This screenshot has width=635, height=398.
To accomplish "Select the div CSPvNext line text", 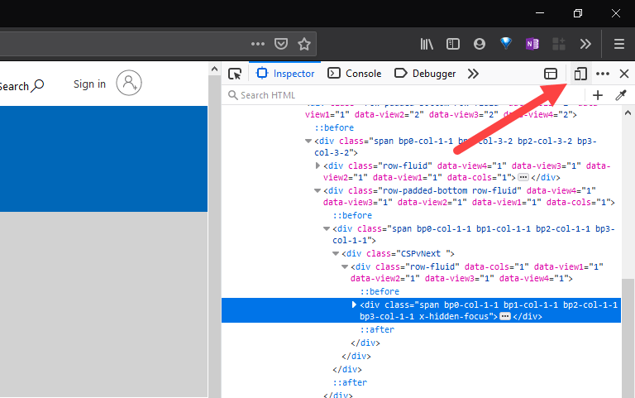I will pyautogui.click(x=398, y=254).
